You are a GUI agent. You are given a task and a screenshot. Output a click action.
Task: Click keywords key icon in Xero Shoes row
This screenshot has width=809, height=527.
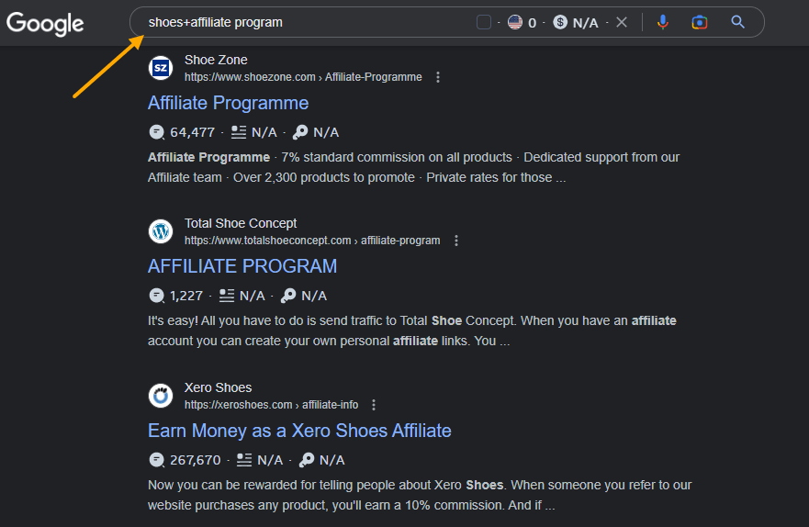coord(307,460)
